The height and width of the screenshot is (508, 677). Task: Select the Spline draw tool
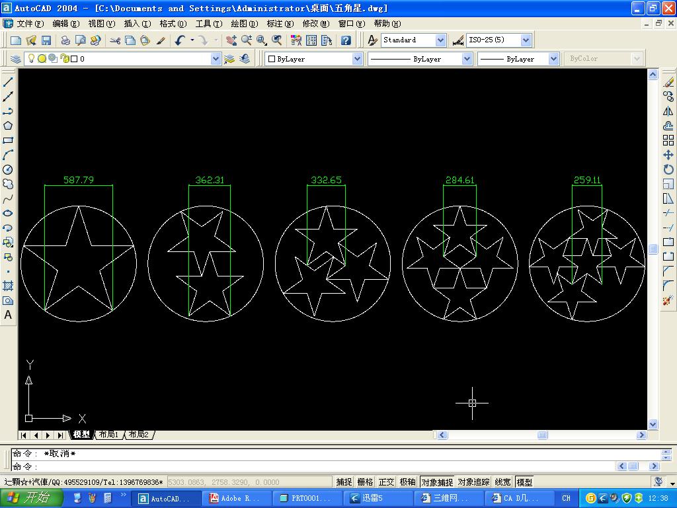(x=8, y=198)
